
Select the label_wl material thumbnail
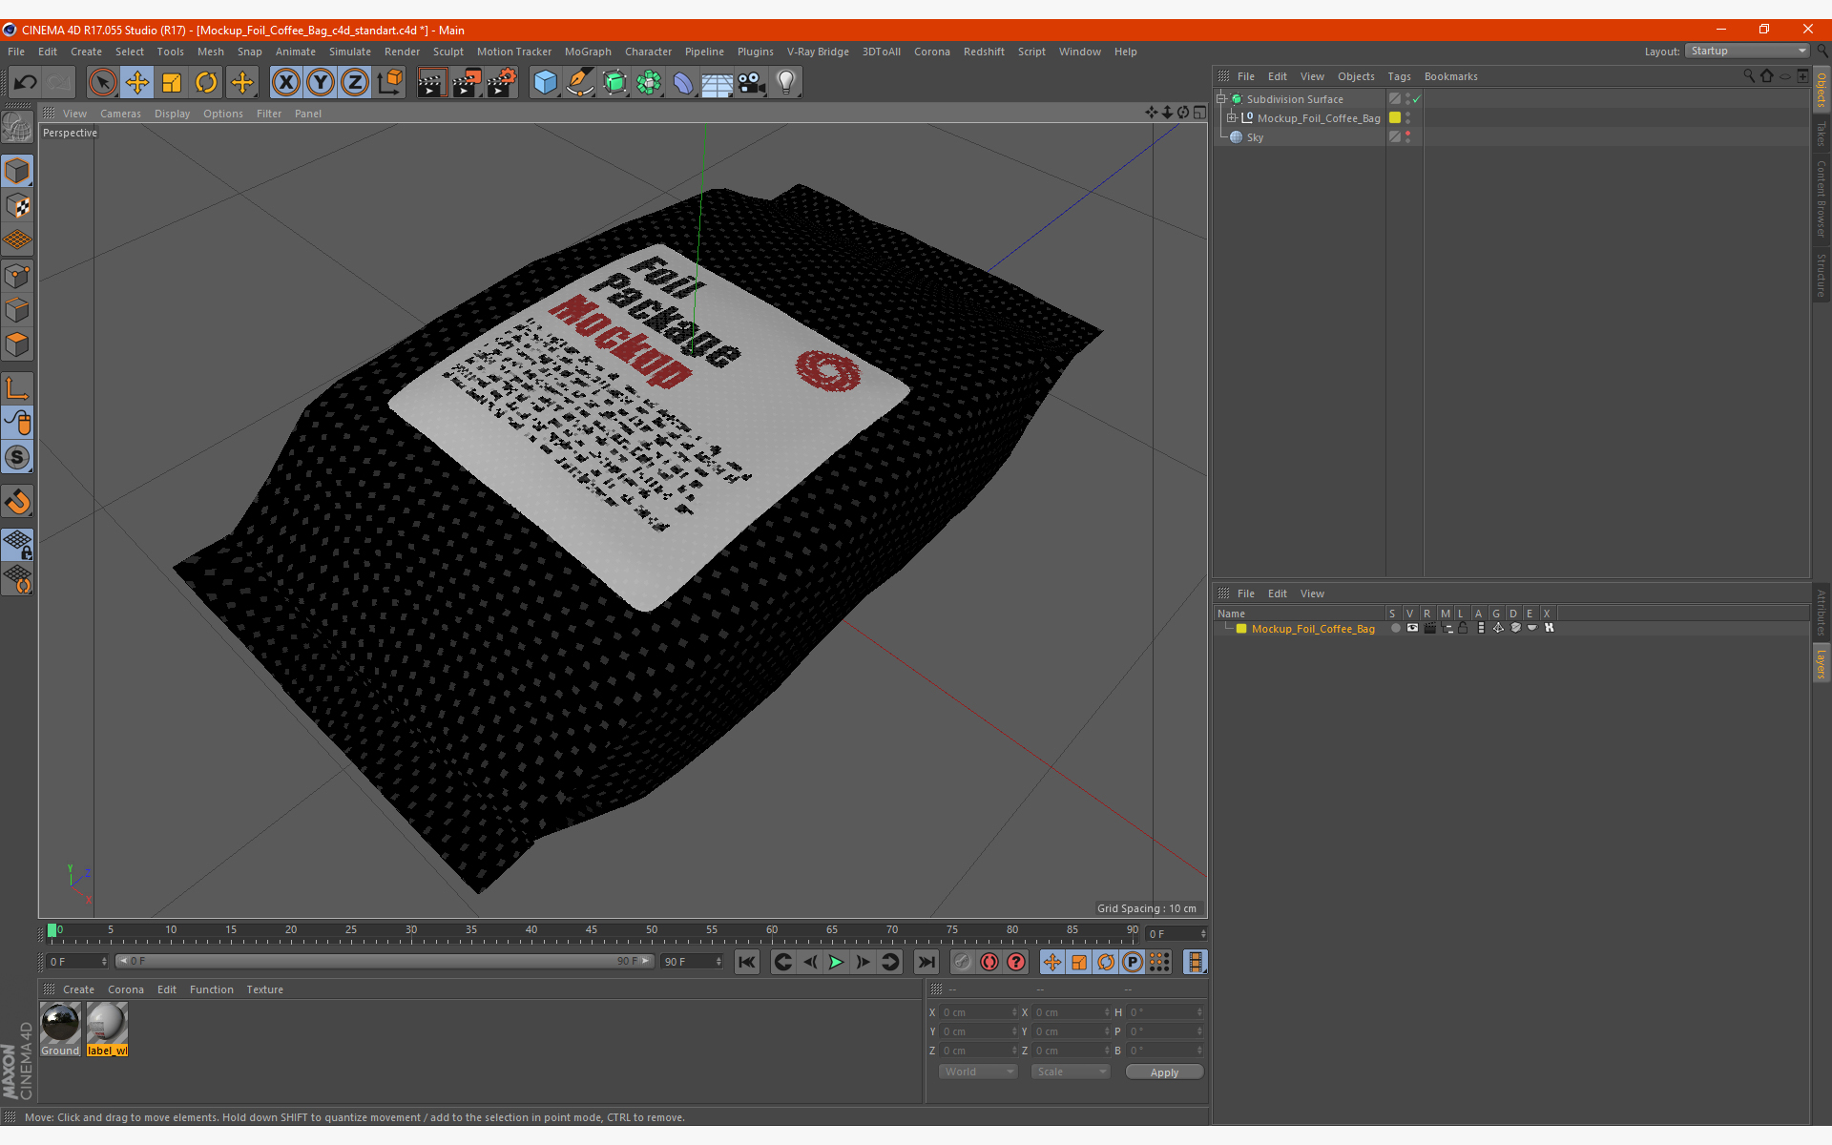(107, 1029)
